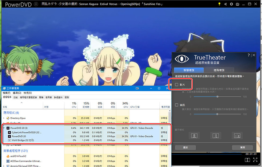Click the WoW Bridge process icon
This screenshot has height=167, width=262.
click(x=9, y=140)
